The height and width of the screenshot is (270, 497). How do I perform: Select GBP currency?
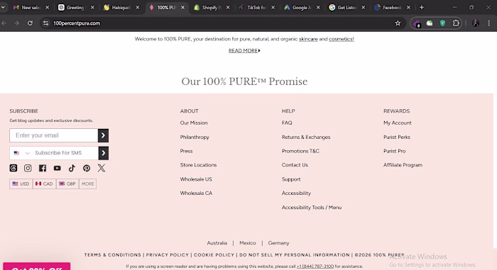[67, 184]
